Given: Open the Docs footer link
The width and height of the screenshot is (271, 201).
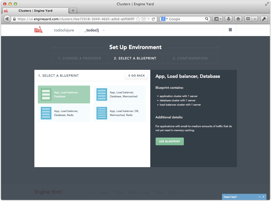Looking at the screenshot, I should [x=90, y=192].
